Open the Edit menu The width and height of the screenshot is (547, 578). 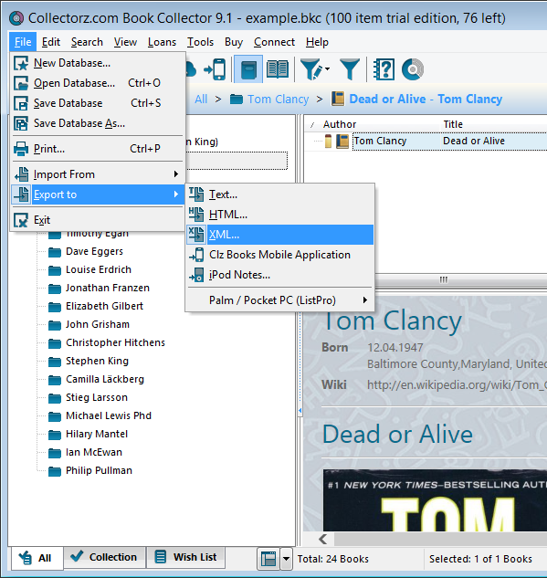click(x=51, y=42)
